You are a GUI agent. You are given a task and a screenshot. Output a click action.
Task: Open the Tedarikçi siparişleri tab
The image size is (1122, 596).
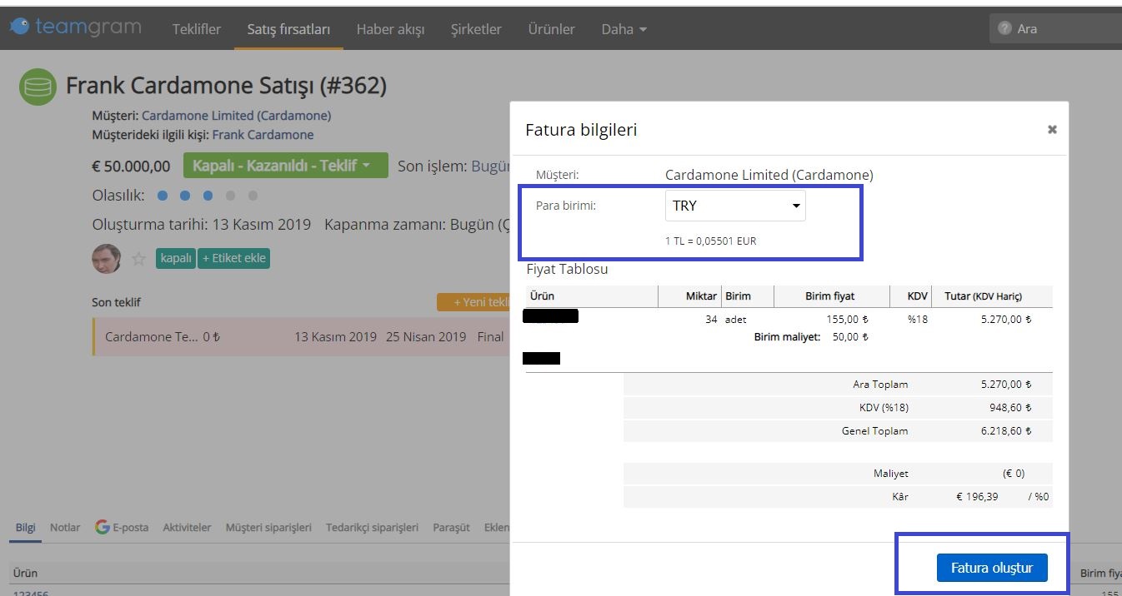pyautogui.click(x=372, y=527)
